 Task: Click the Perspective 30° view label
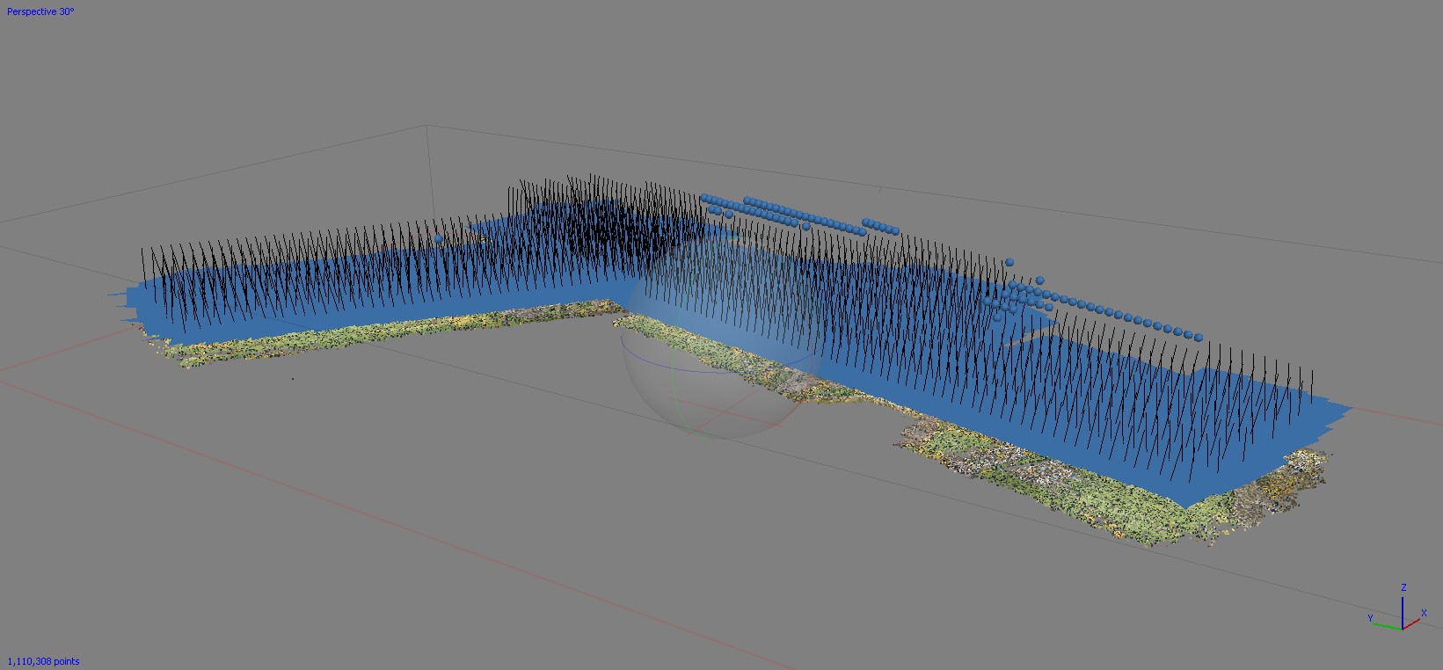point(40,12)
